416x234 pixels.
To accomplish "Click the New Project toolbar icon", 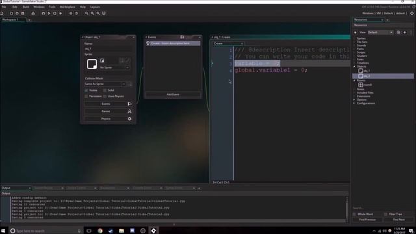I will [x=12, y=13].
